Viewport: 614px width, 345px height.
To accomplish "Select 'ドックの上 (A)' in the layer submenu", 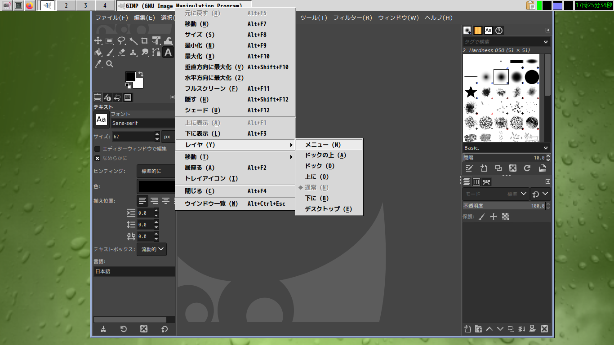I will click(329, 155).
